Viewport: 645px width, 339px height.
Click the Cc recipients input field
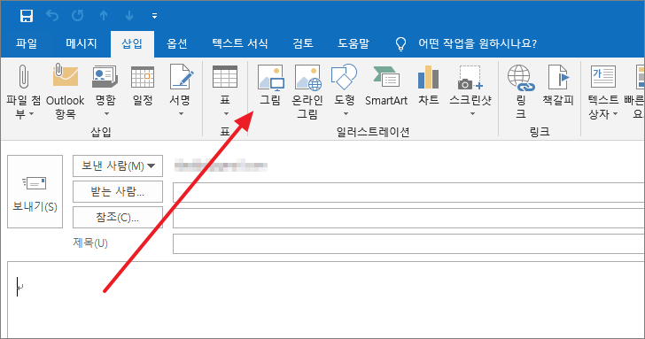(408, 218)
